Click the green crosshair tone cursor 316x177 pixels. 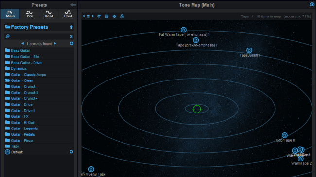point(197,109)
